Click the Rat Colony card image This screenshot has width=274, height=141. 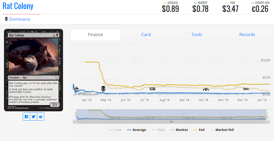[33, 70]
